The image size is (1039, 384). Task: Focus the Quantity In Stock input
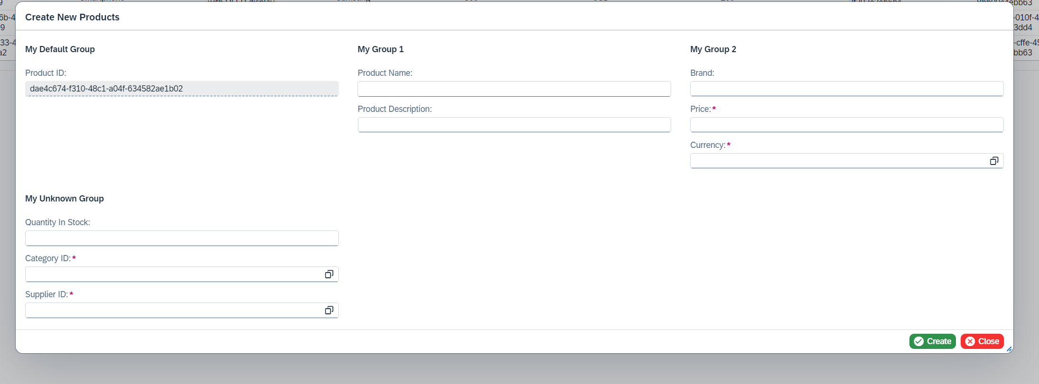click(x=182, y=238)
